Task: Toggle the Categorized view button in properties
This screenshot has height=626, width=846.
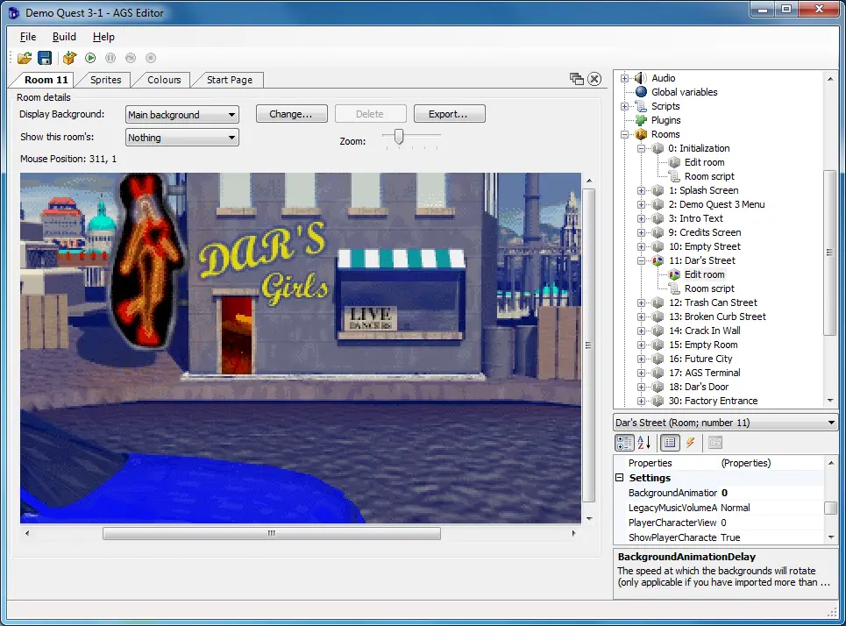Action: 624,443
